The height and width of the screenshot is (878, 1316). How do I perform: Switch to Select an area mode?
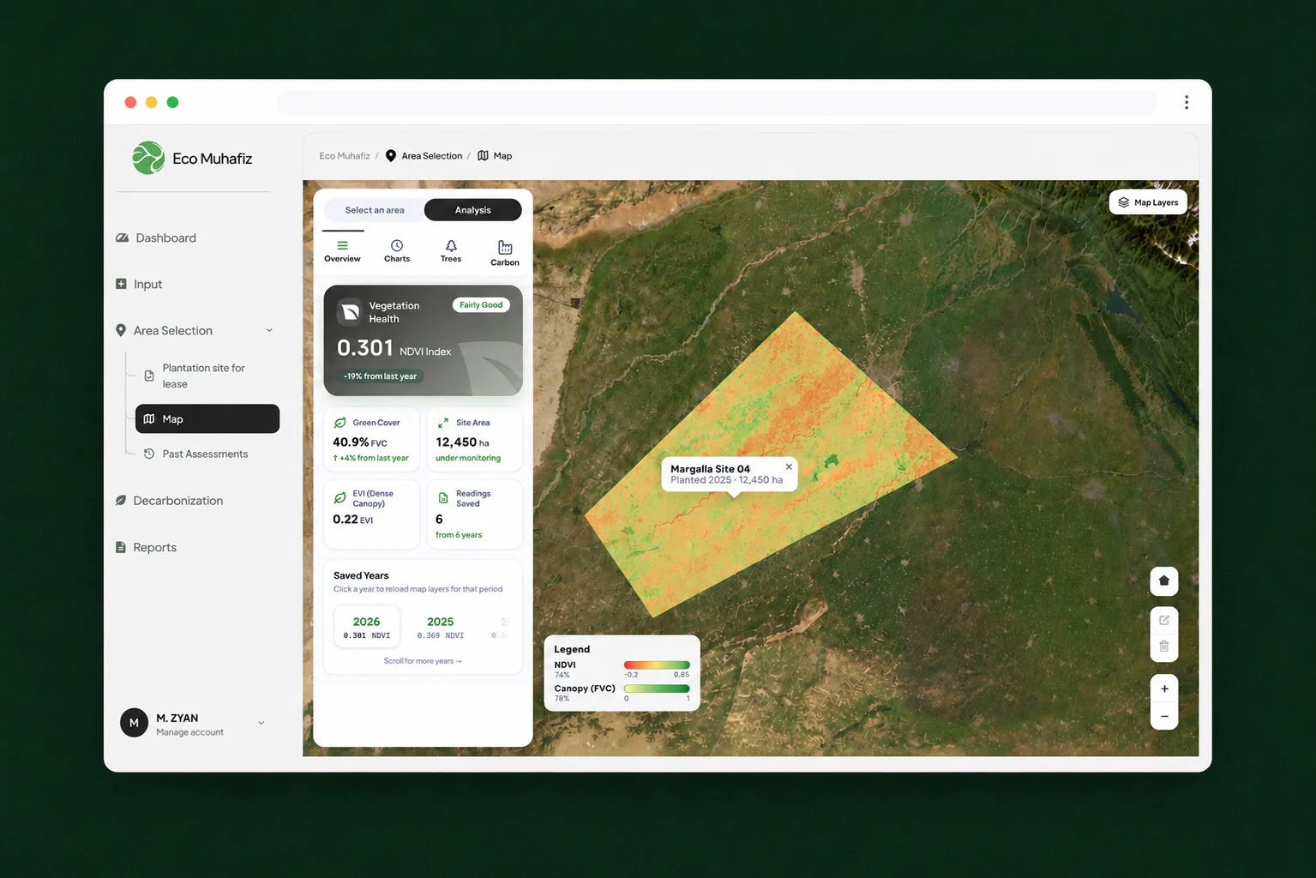pyautogui.click(x=375, y=210)
